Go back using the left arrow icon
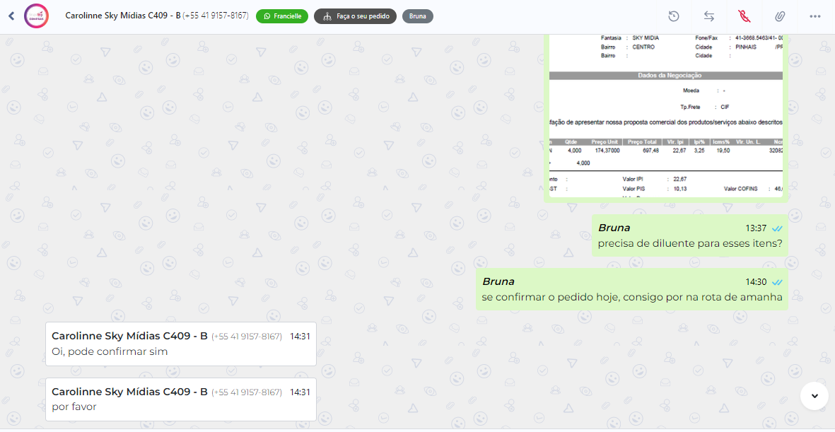The height and width of the screenshot is (432, 835). tap(11, 16)
